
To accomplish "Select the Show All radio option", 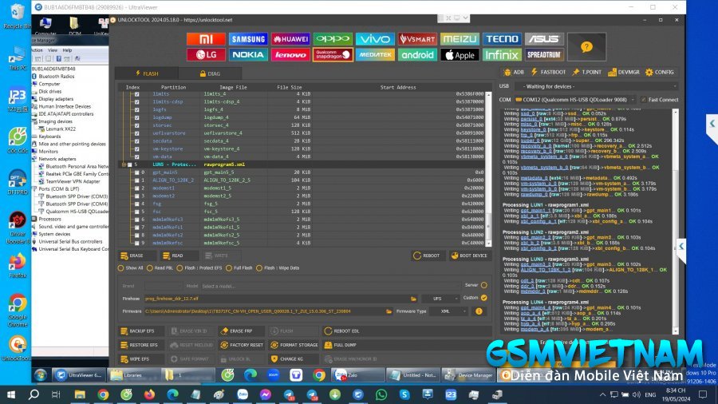I will point(121,268).
